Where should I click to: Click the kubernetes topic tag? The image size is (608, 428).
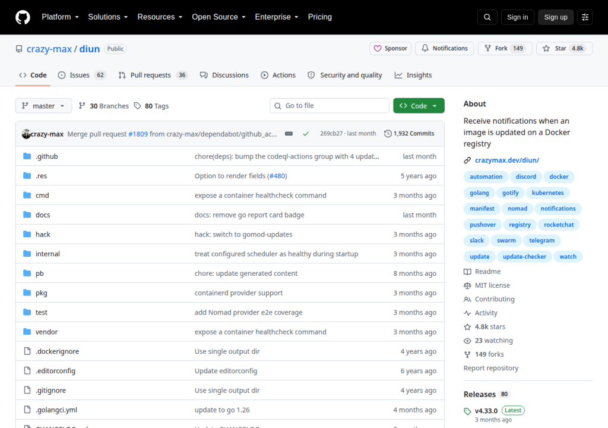(x=547, y=193)
